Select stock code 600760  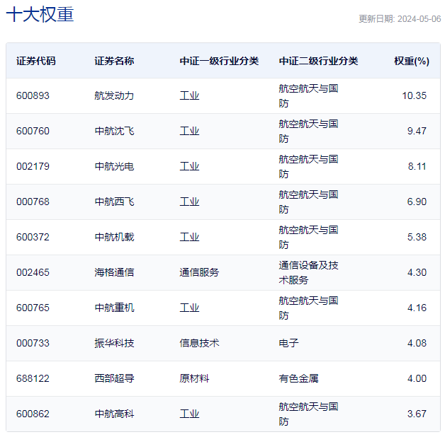tap(33, 131)
